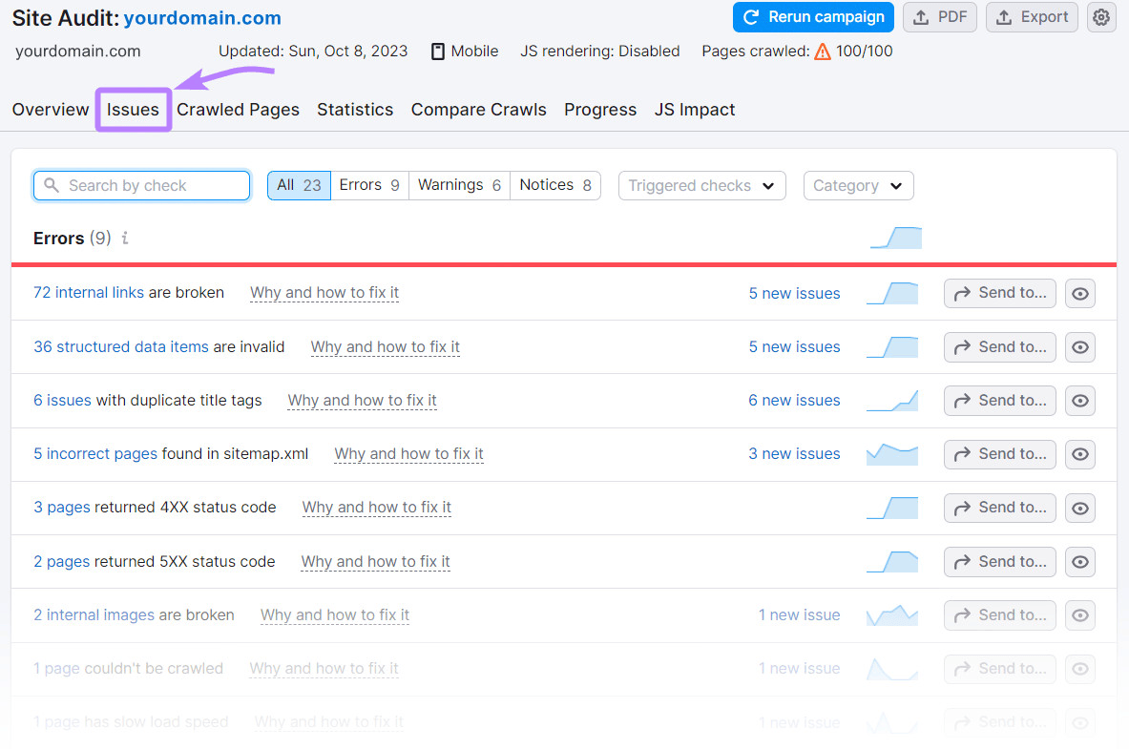The image size is (1129, 749).
Task: Click the search magnifier in Search by check
Action: click(52, 185)
